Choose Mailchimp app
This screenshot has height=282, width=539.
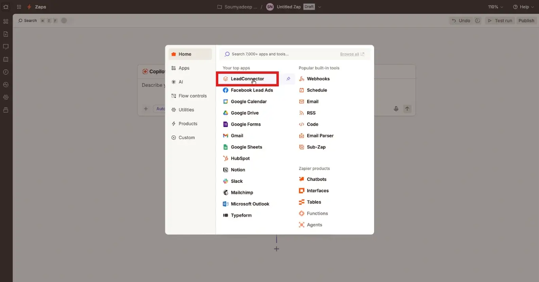click(238, 193)
